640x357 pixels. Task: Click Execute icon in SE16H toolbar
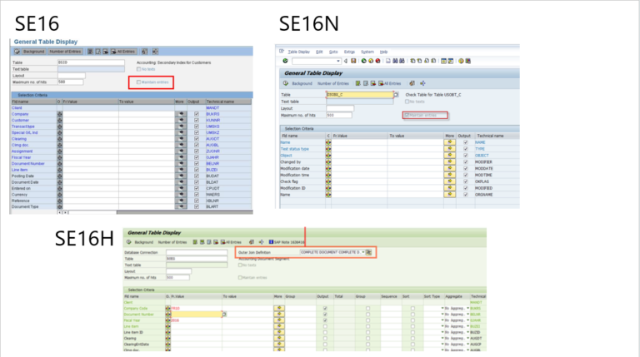[x=129, y=242]
